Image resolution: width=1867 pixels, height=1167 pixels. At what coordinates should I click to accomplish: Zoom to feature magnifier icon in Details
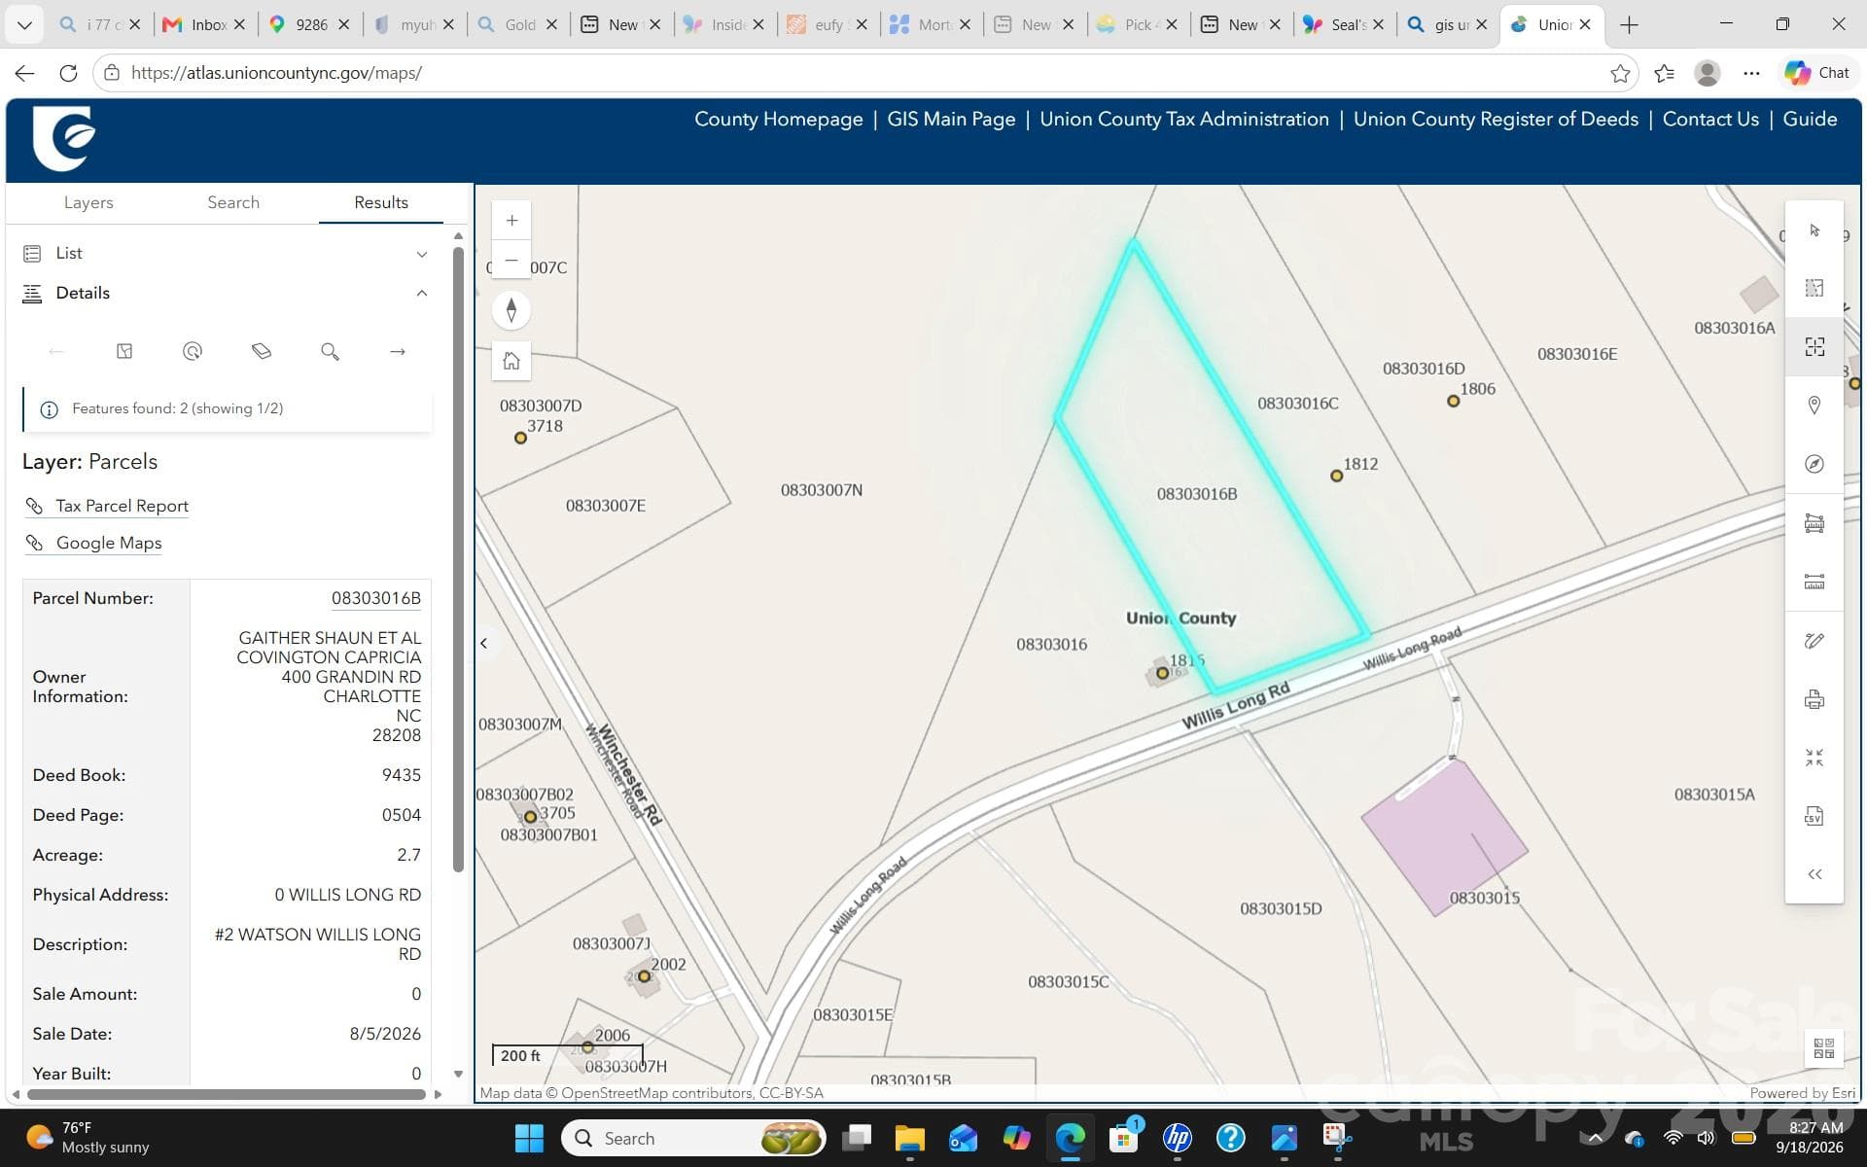coord(330,351)
